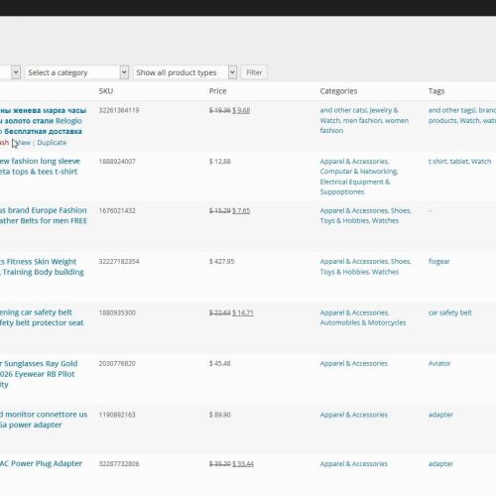496x496 pixels.
Task: Click the Automobiles & Motorcycles category link
Action: tap(363, 322)
